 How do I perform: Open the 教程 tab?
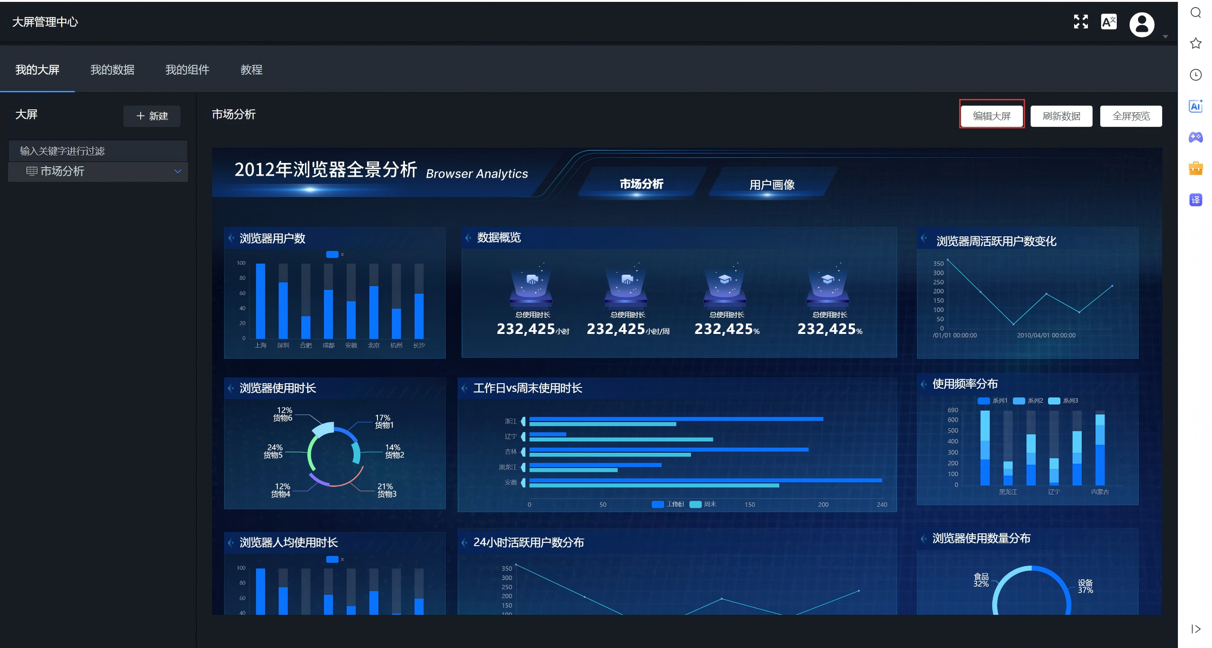[251, 70]
